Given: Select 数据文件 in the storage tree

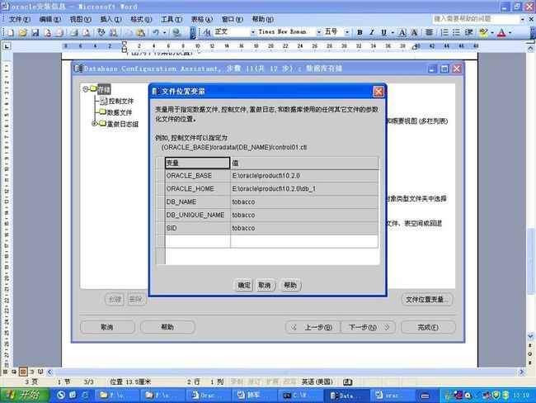Looking at the screenshot, I should [x=120, y=112].
